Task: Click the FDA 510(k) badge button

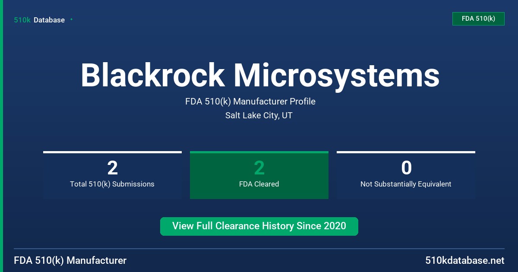Action: point(478,19)
